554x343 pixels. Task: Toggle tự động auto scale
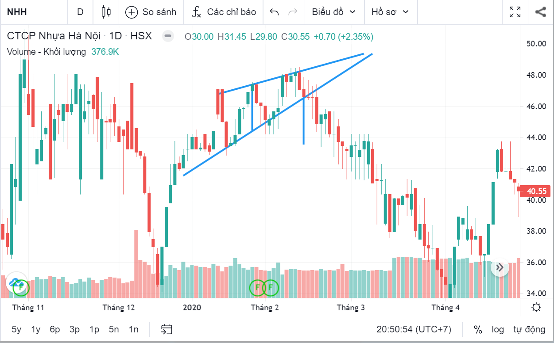point(529,329)
